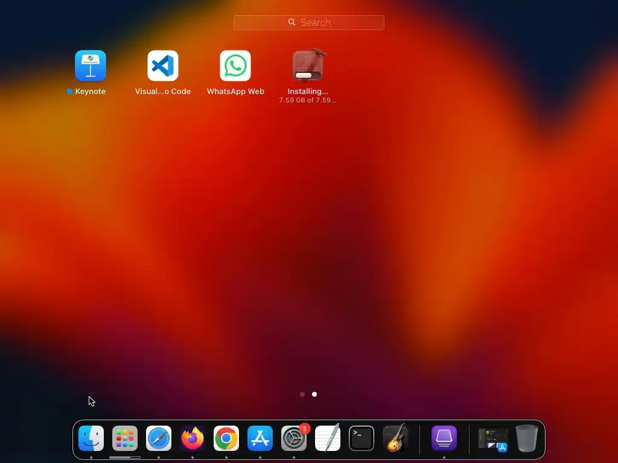618x463 pixels.
Task: Open the purple Apple Configurator icon
Action: click(x=444, y=438)
